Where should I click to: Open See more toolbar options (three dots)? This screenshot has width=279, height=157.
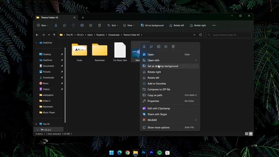[214, 25]
